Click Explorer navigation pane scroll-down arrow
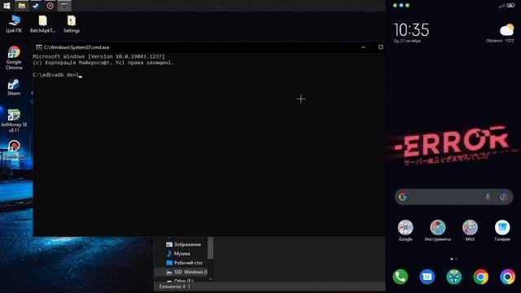 coord(210,279)
